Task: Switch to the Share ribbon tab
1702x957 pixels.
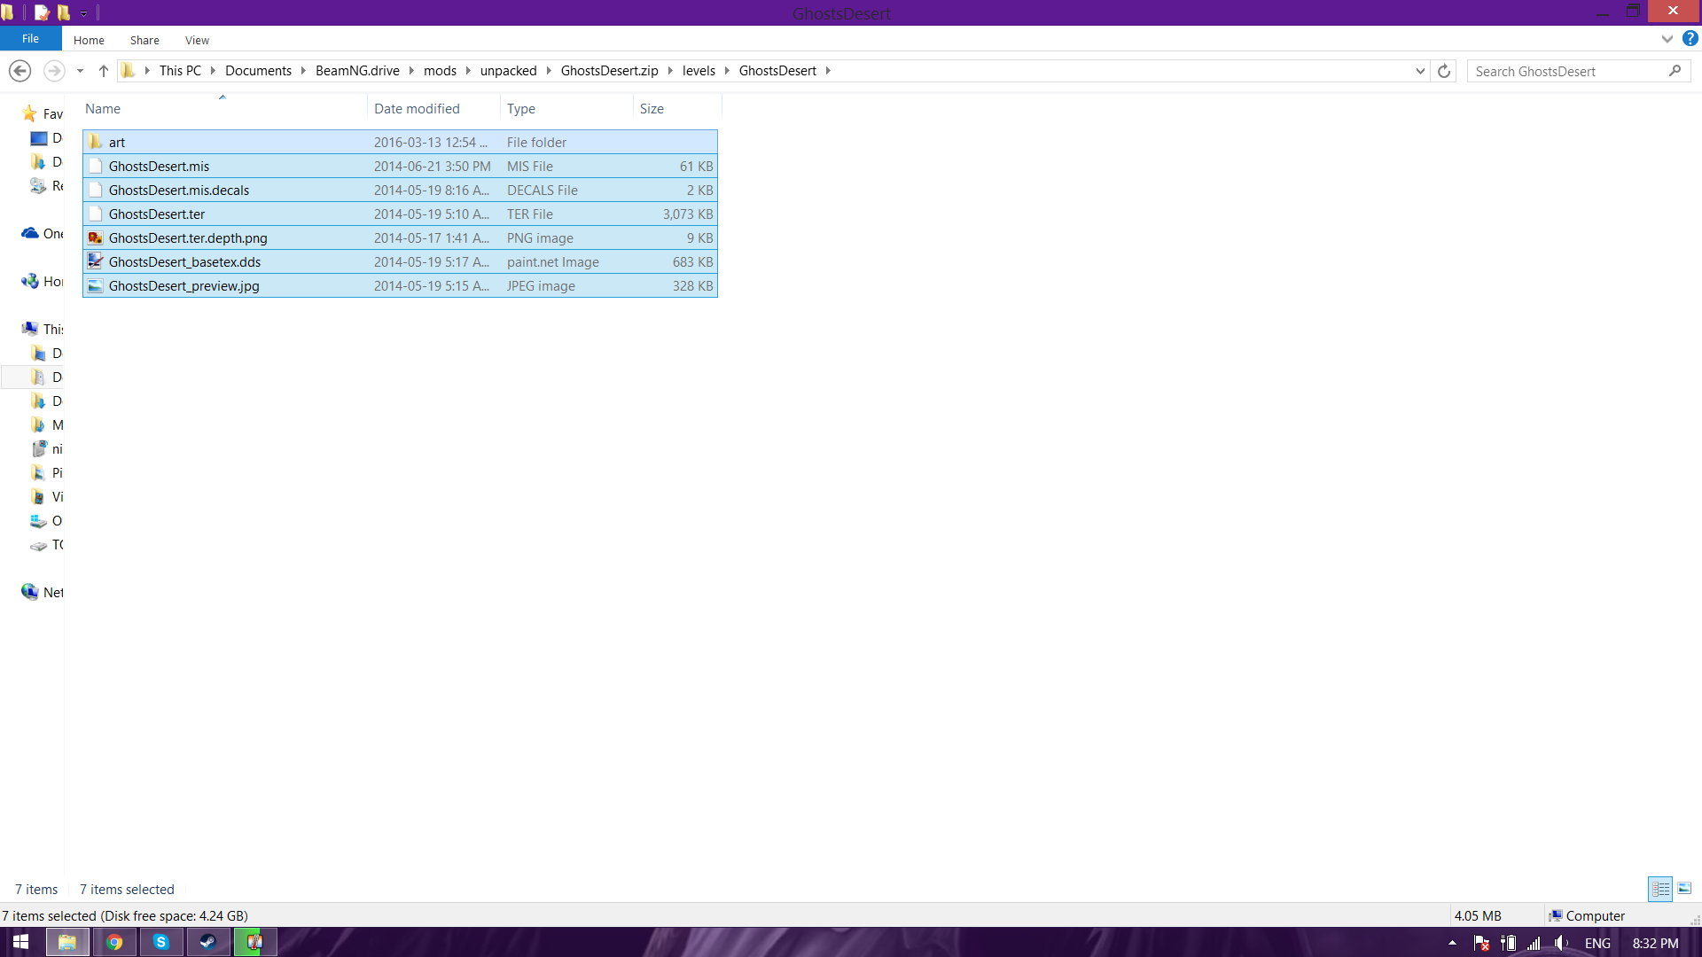Action: 144,40
